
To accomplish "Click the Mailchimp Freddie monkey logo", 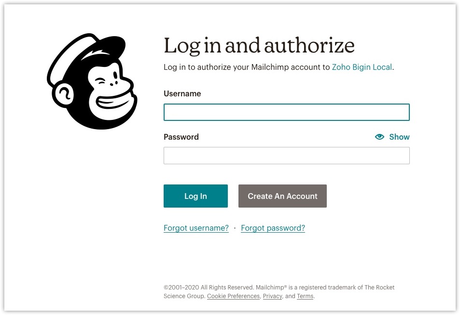I will click(x=92, y=81).
